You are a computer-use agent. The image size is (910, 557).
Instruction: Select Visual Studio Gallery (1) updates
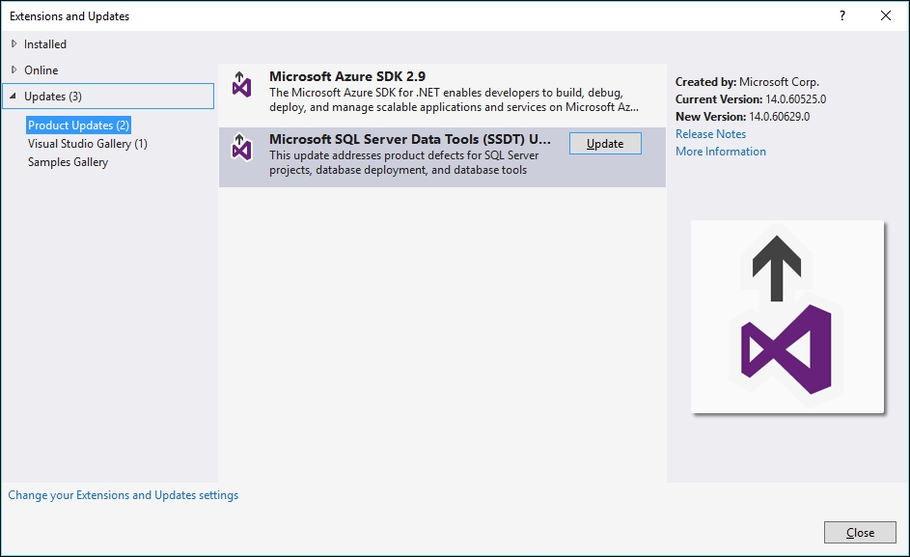click(88, 144)
